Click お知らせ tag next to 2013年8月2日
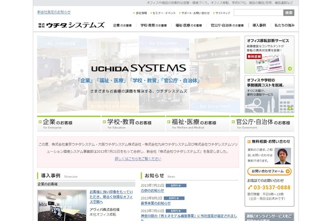Image resolution: width=332 pixels, height=221 pixels. (174, 198)
